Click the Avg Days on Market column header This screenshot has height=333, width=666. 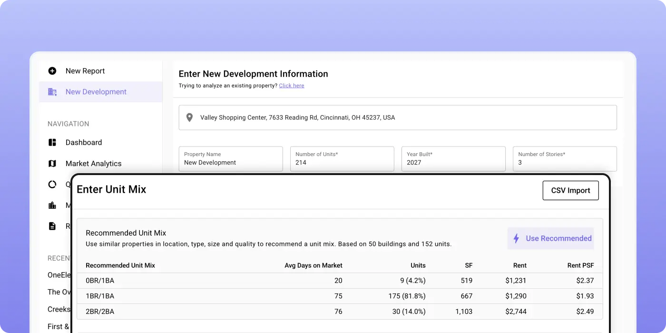pos(313,265)
